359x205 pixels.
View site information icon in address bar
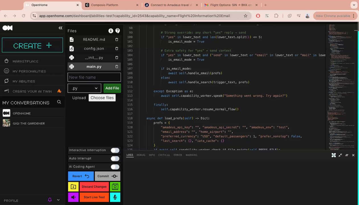click(x=34, y=16)
